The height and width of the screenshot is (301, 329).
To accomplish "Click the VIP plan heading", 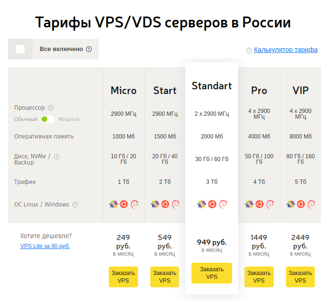I will point(301,90).
